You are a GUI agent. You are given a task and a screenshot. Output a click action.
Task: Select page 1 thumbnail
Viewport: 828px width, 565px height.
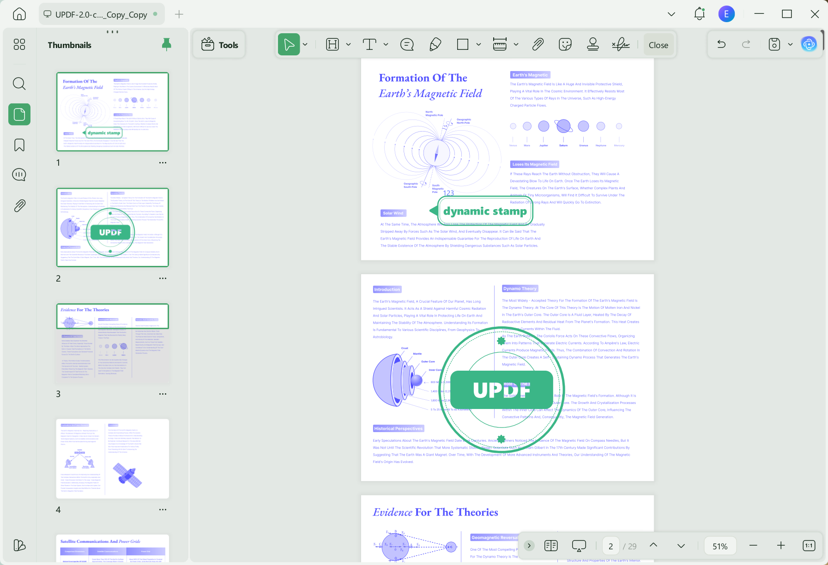pos(113,112)
